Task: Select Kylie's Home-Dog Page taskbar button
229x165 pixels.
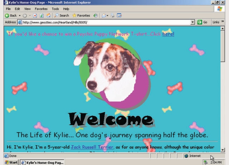Action: click(42, 162)
